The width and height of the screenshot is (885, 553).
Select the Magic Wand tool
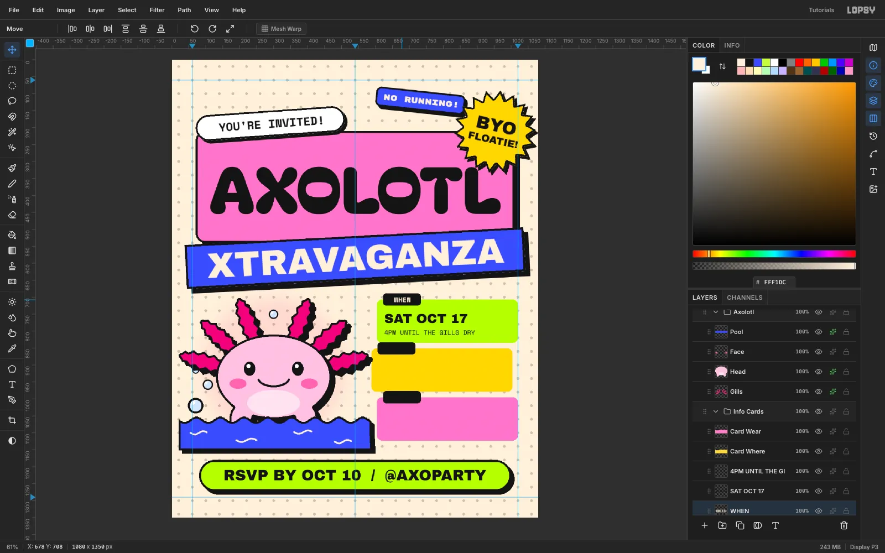point(12,132)
